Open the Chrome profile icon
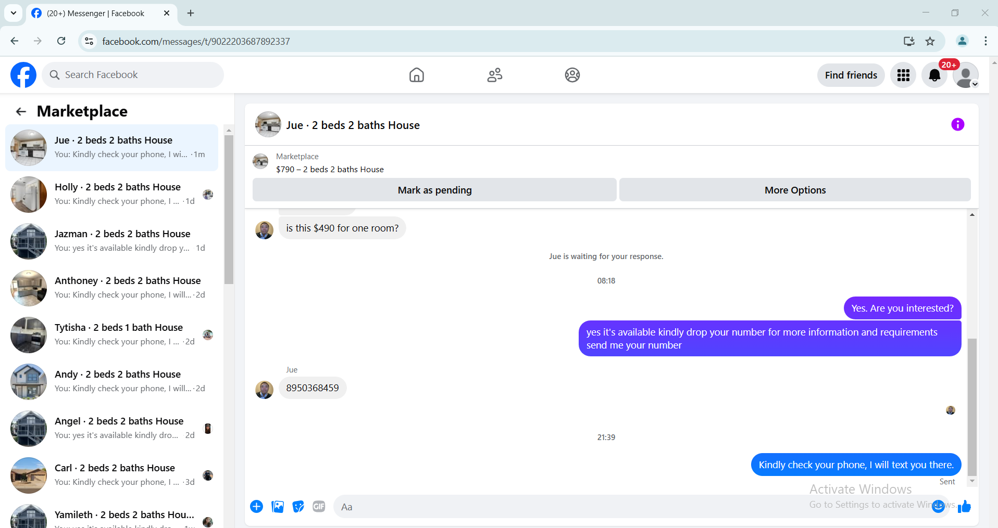This screenshot has width=998, height=528. coord(962,41)
